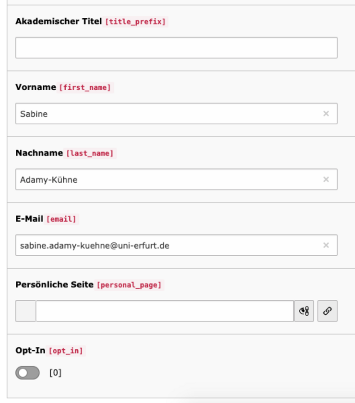Screen dimensions: 355x403
Task: Click into the Nachname field with Adamy-Kühne
Action: 168,179
